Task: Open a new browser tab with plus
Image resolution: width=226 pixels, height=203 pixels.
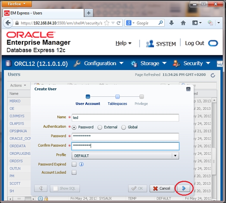Action: [x=88, y=13]
